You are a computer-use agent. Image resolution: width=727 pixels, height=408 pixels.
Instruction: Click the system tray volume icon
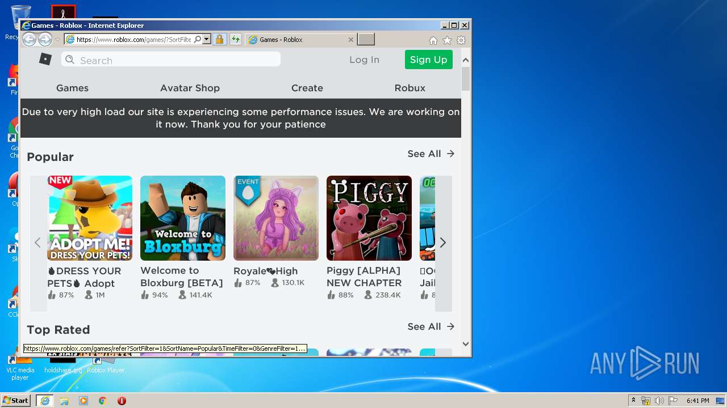[x=659, y=401]
